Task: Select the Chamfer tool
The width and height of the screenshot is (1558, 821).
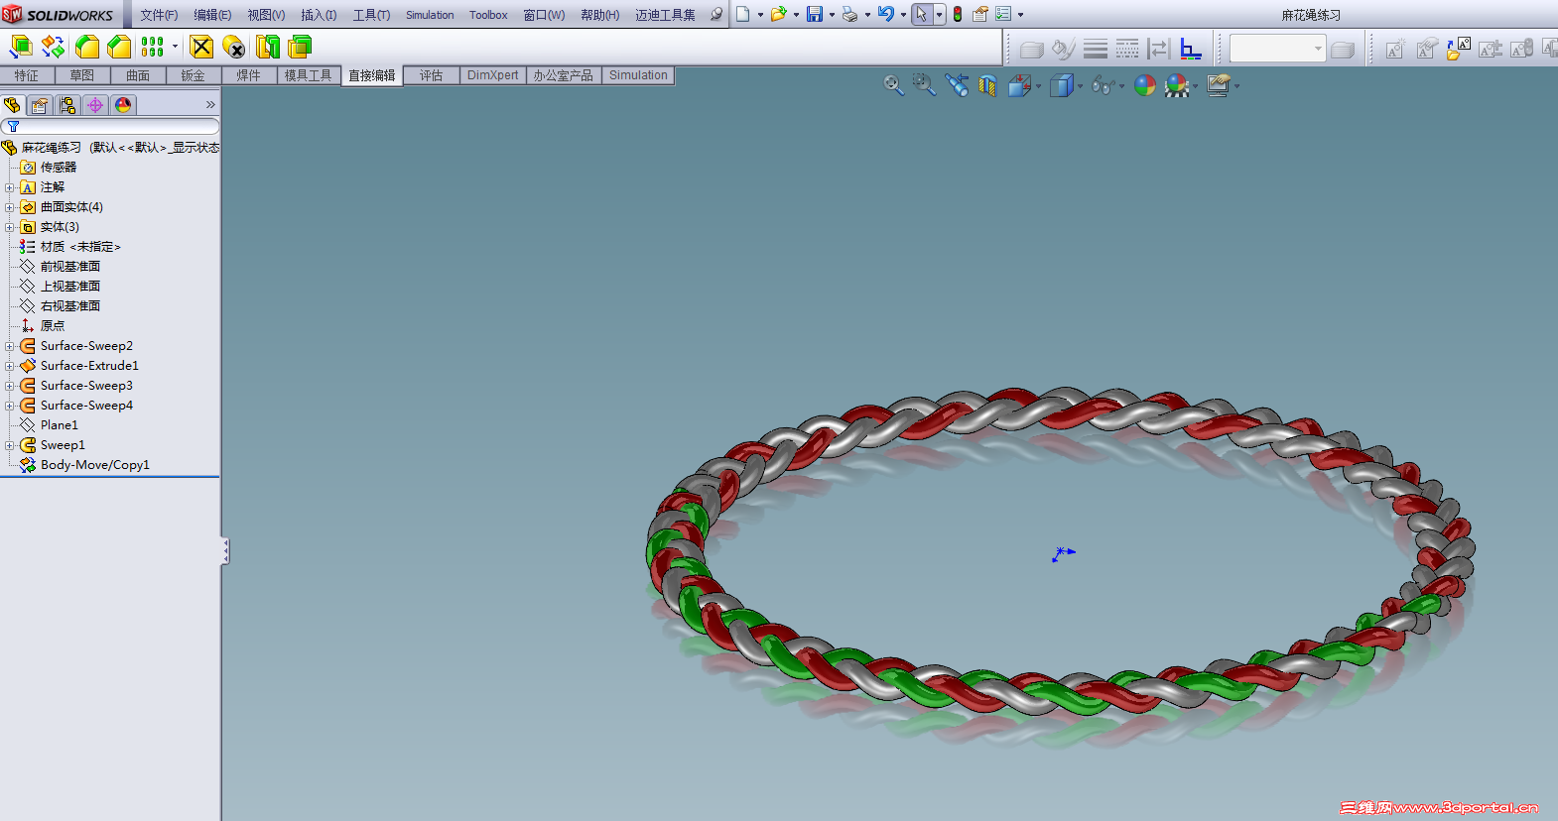Action: (119, 47)
